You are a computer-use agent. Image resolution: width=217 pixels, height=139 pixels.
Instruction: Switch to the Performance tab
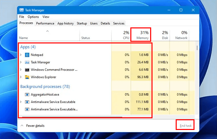tap(45, 23)
